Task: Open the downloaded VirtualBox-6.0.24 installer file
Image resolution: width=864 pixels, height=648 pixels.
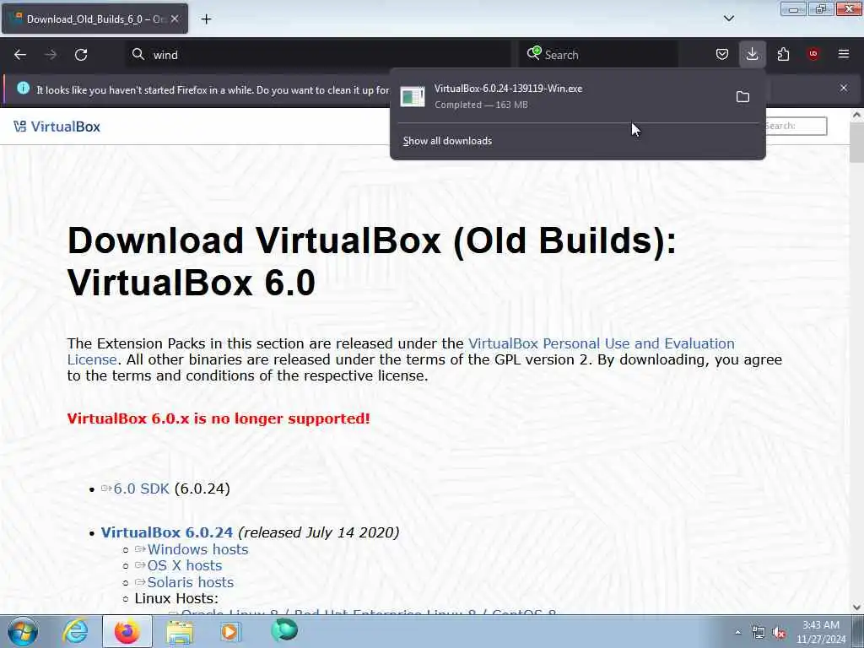Action: (413, 96)
